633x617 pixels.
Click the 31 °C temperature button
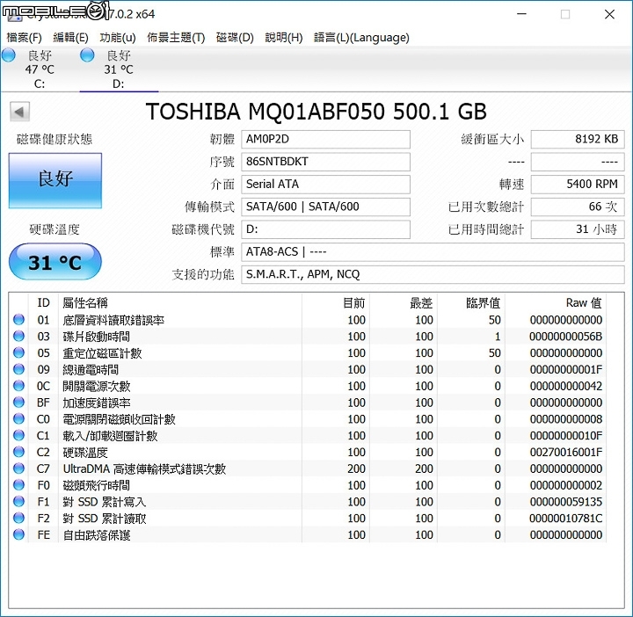(55, 262)
